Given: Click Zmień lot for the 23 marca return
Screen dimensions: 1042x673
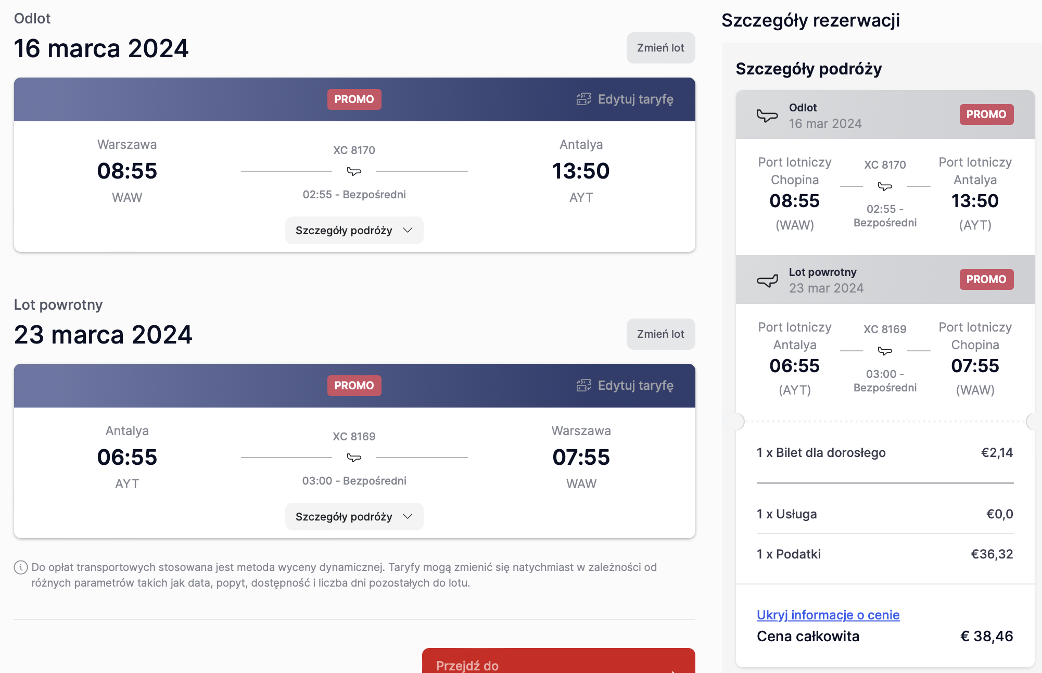Looking at the screenshot, I should point(660,334).
